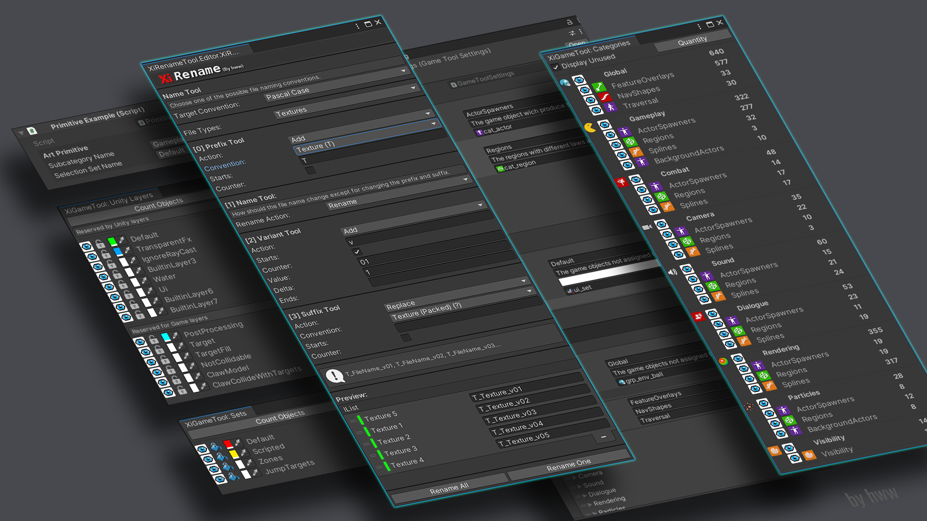This screenshot has width=927, height=521.
Task: Select XiGameTool: Unity Layers tab
Action: [x=109, y=204]
